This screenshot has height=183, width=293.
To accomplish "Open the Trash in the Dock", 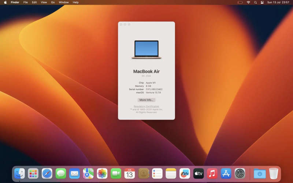I will point(274,173).
